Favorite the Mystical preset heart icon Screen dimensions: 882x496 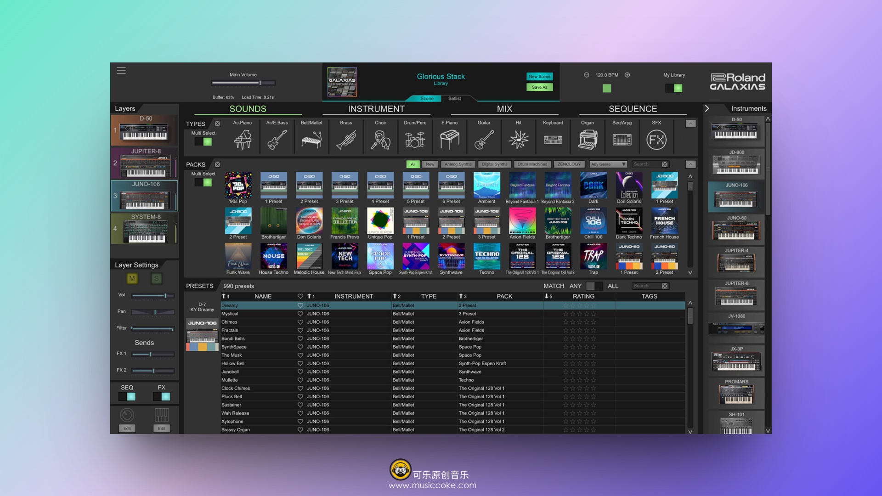(x=300, y=314)
